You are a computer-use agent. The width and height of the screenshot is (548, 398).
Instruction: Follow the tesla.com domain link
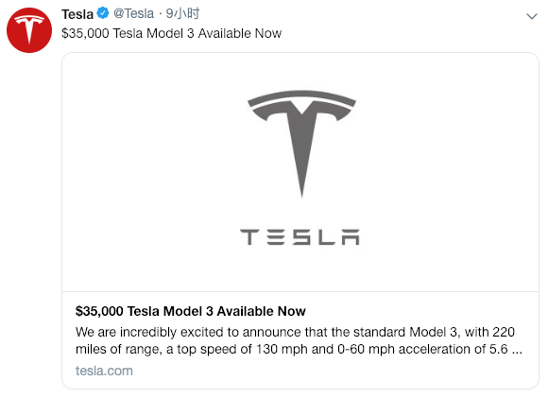tap(104, 371)
